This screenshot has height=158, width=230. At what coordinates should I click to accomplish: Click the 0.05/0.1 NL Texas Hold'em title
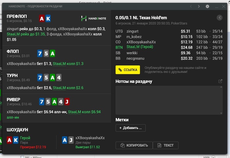(141, 18)
